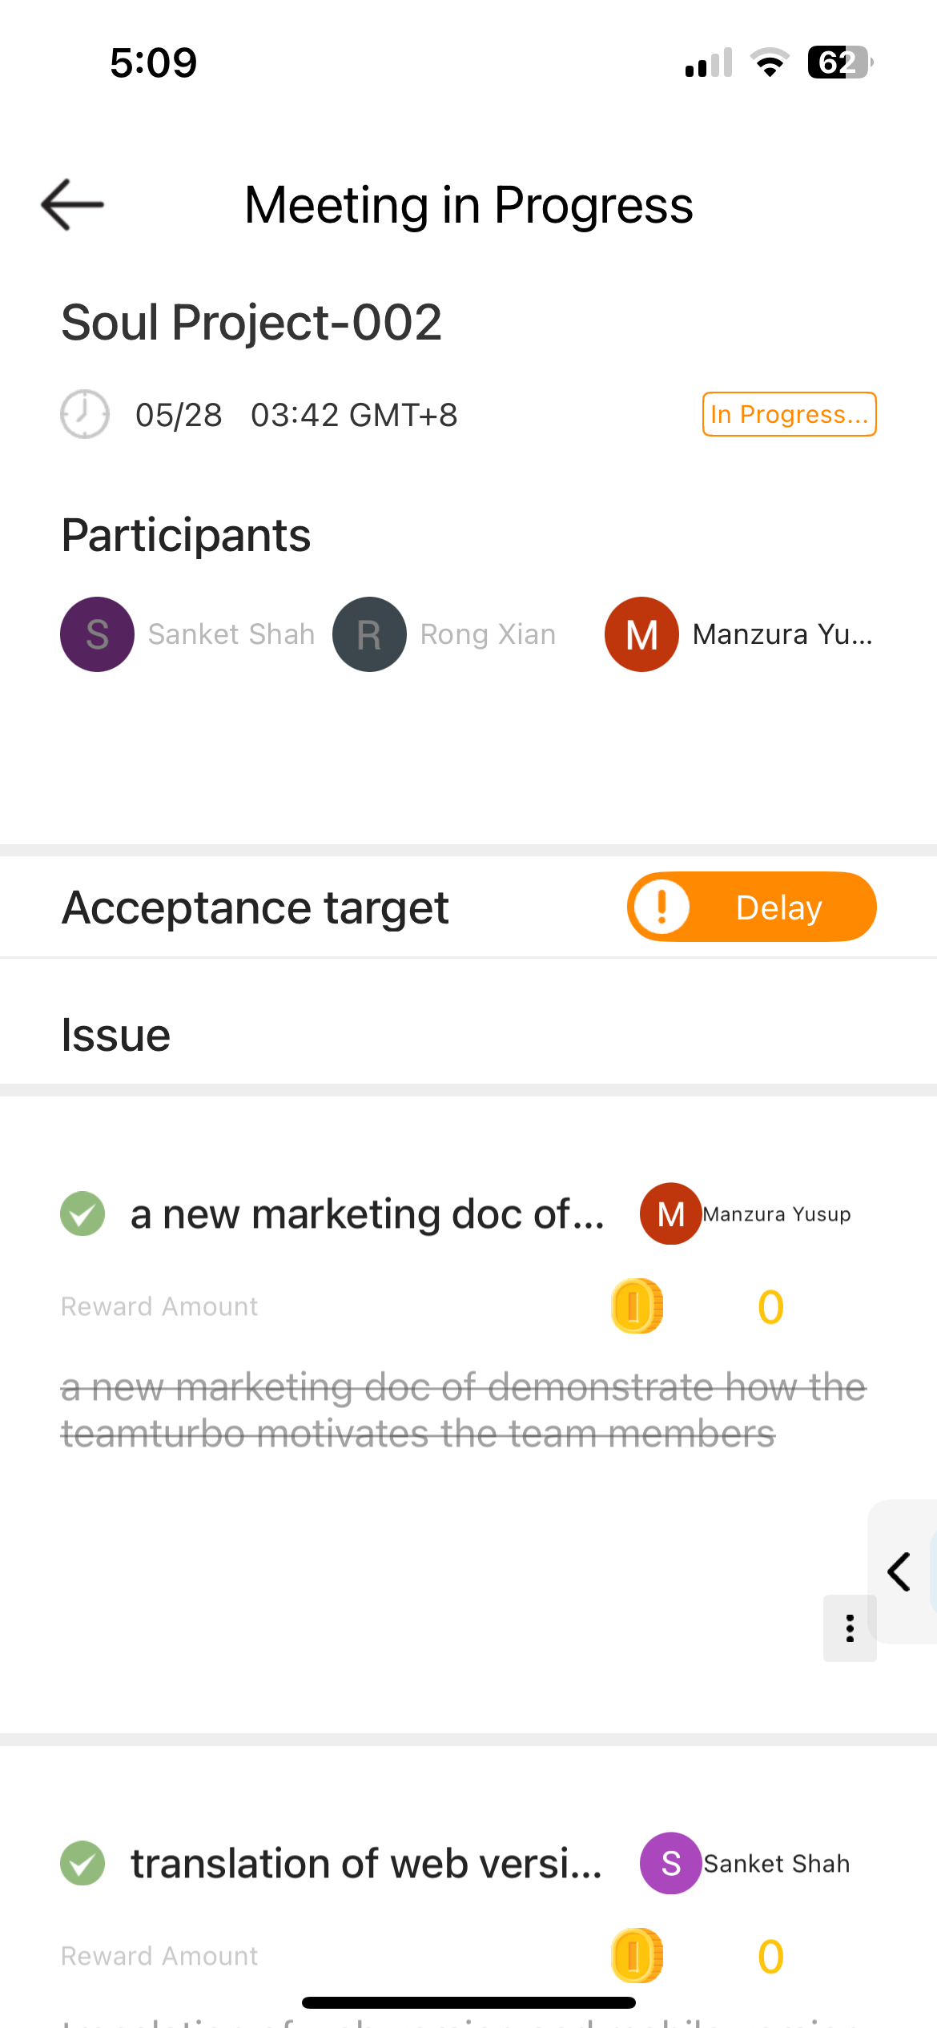Select the Issue section header

(x=116, y=1035)
